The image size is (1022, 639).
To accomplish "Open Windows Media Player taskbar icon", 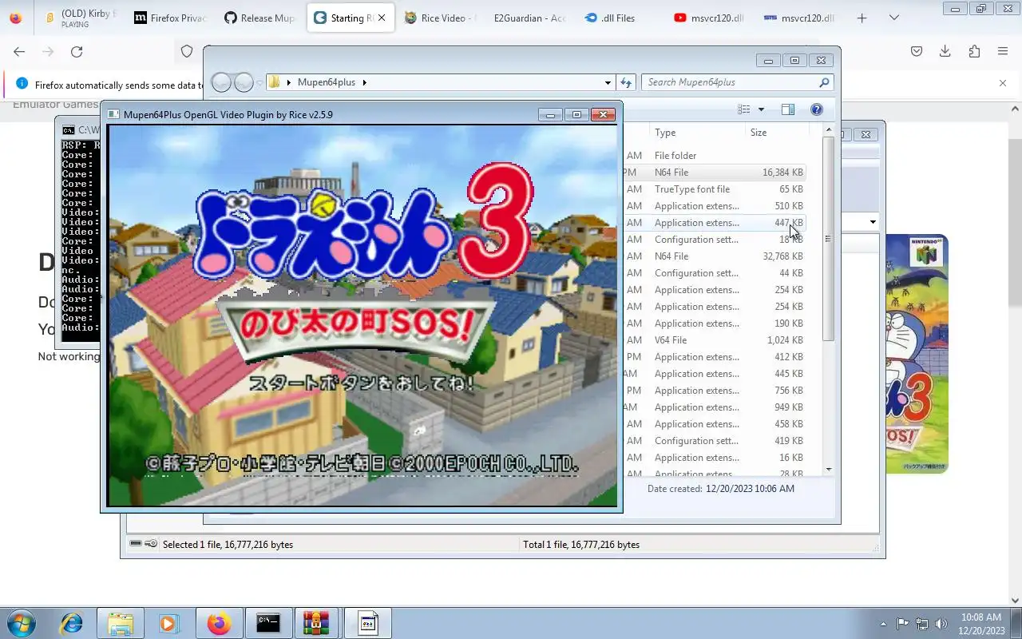I will coord(168,623).
